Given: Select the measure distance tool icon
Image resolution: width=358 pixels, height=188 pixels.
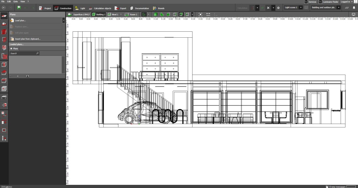Looking at the screenshot, I should pos(208,14).
